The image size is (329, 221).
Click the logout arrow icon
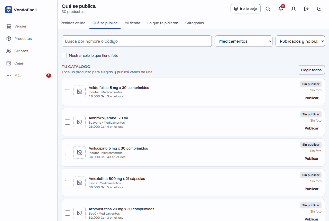[x=306, y=9]
